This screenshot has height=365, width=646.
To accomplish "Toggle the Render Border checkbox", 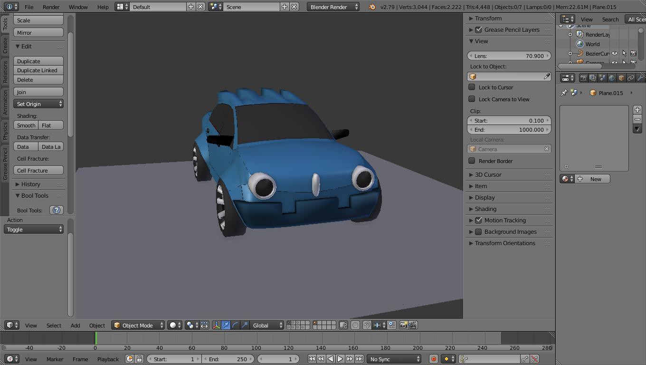I will tap(472, 161).
